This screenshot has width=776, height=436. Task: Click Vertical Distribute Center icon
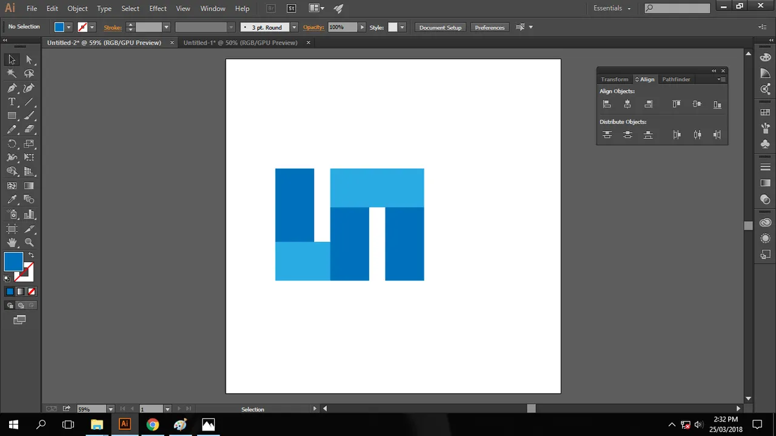tap(627, 135)
